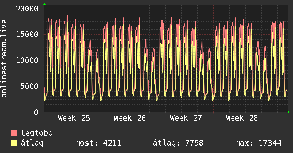This screenshot has height=153, width=293.
Task: Click the 0 y-axis label
Action: pos(36,112)
